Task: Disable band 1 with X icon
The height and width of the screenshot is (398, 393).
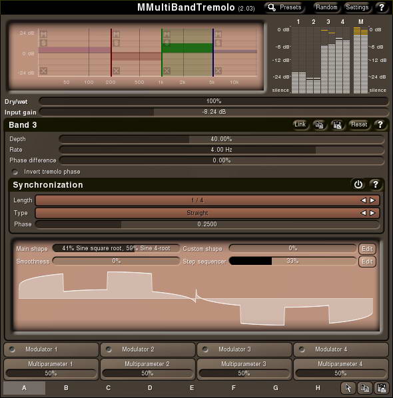Action: point(43,71)
